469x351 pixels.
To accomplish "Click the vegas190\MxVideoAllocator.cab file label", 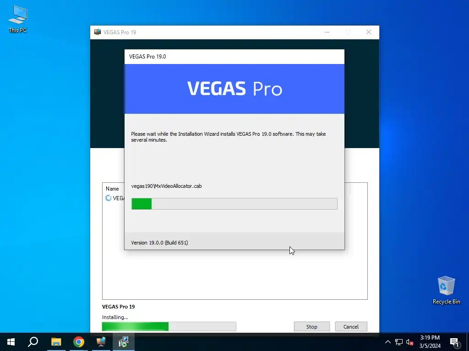I will [166, 186].
